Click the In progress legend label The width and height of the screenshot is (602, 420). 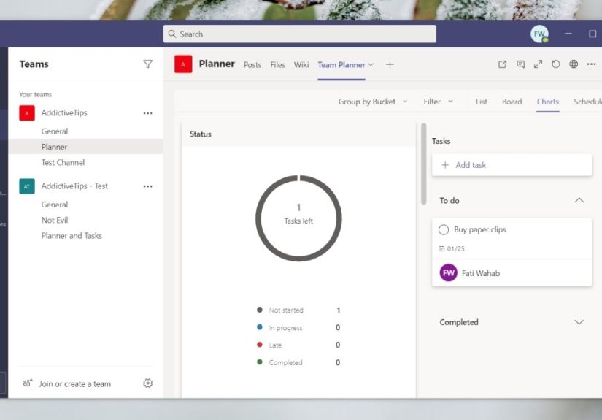pos(285,328)
